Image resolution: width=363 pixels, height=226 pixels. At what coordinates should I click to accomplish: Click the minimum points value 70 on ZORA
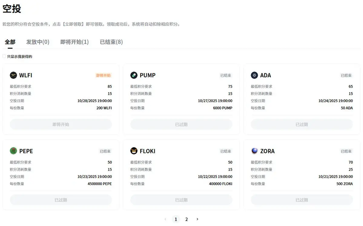pos(351,162)
